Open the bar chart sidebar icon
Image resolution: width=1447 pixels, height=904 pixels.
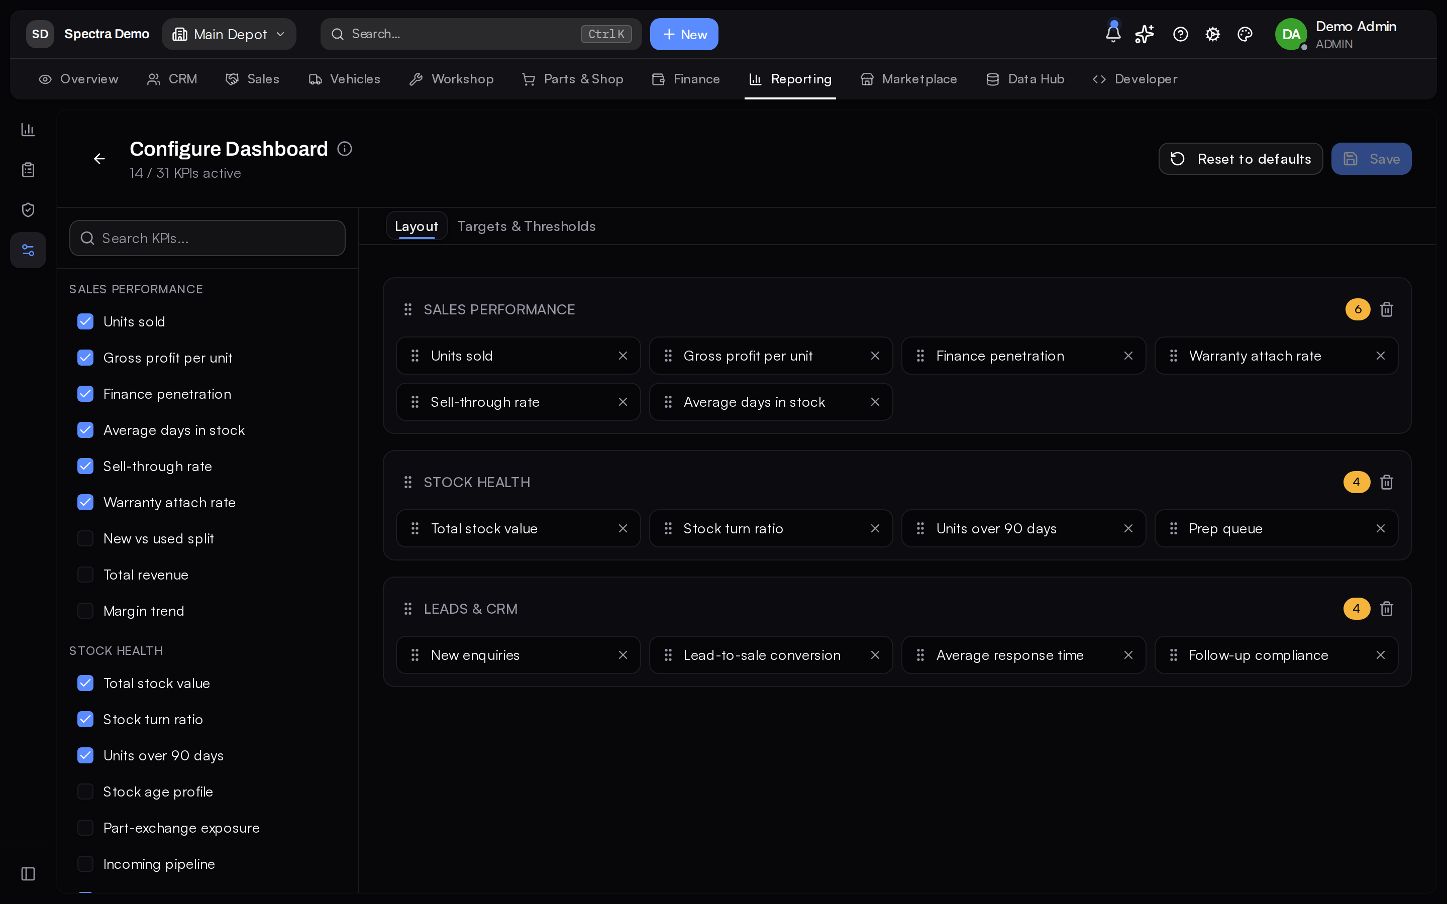click(28, 129)
